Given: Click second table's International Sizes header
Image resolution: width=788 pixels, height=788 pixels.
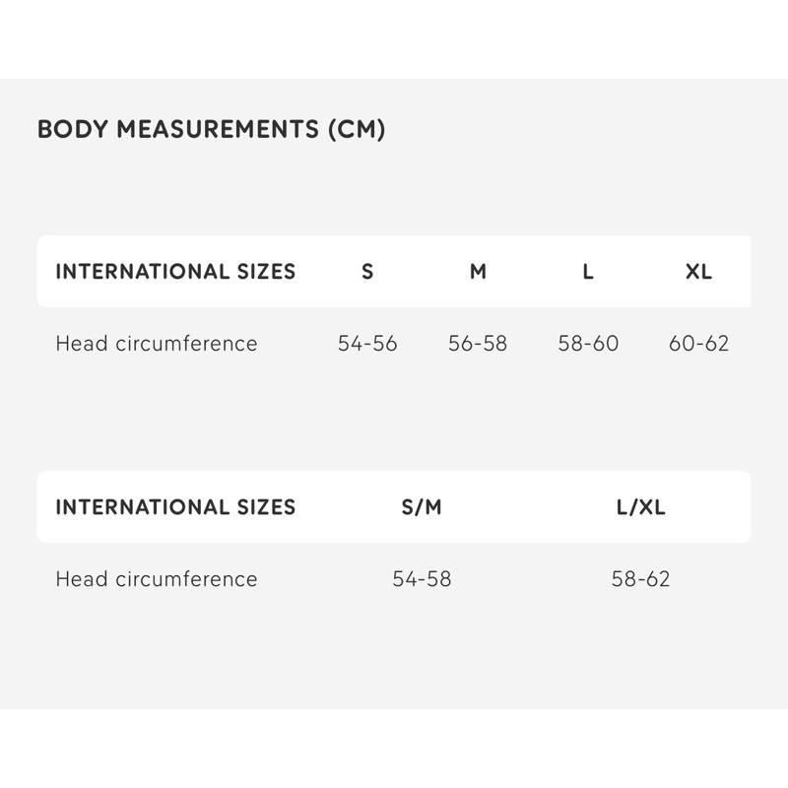Looking at the screenshot, I should pyautogui.click(x=175, y=507).
